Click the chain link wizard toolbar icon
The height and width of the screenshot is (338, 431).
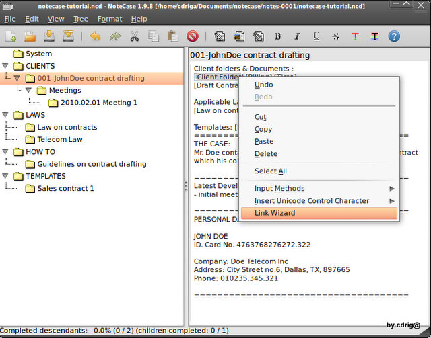[x=220, y=36]
